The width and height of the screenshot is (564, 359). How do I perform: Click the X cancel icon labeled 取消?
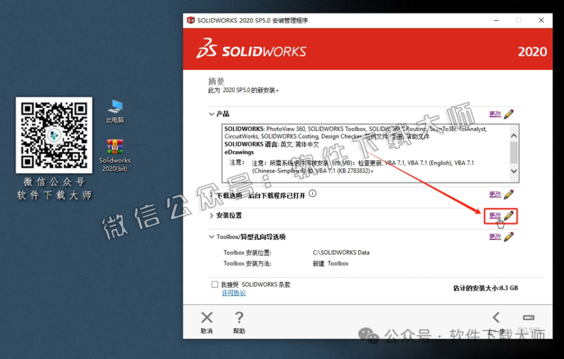coord(207,317)
